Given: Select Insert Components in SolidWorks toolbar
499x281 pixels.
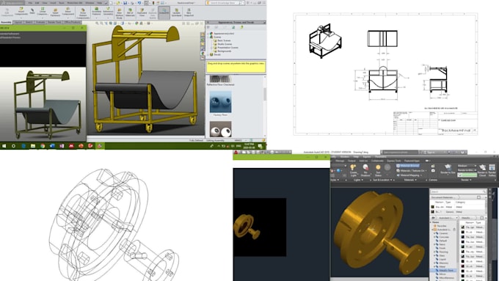Looking at the screenshot, I should [21, 12].
